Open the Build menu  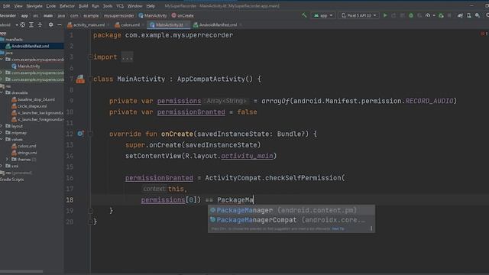[83, 6]
